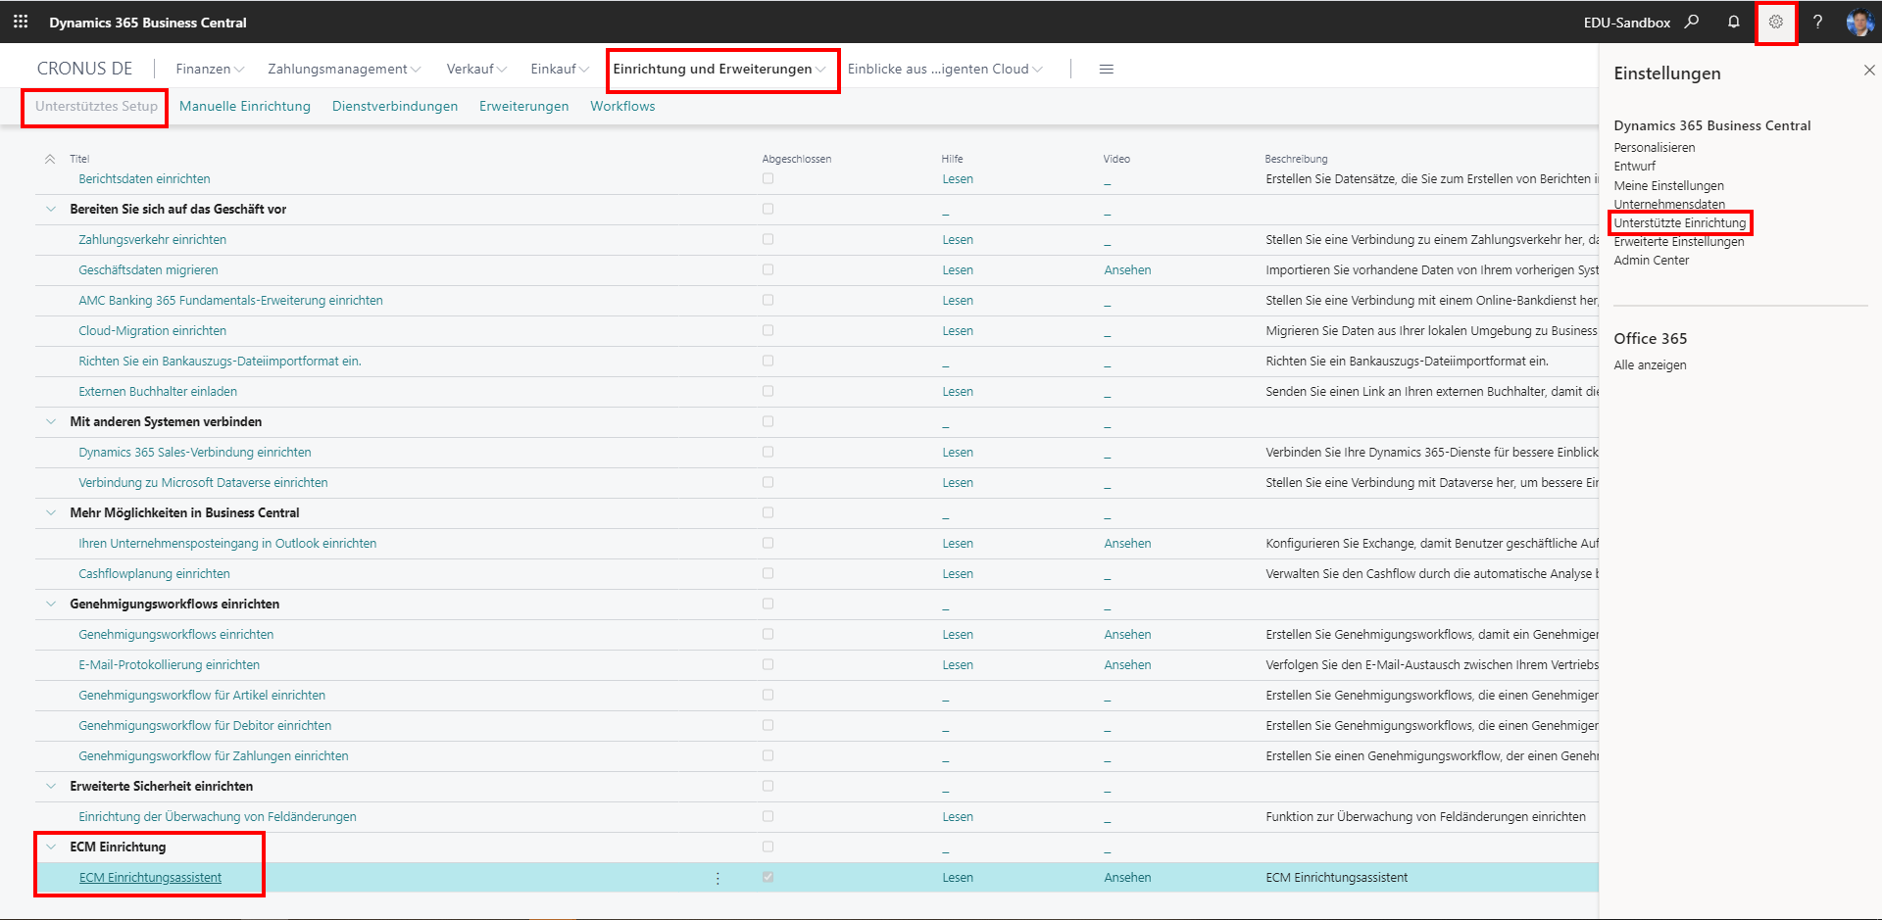
Task: Switch to Manuelle Einrichtung tab
Action: point(245,106)
